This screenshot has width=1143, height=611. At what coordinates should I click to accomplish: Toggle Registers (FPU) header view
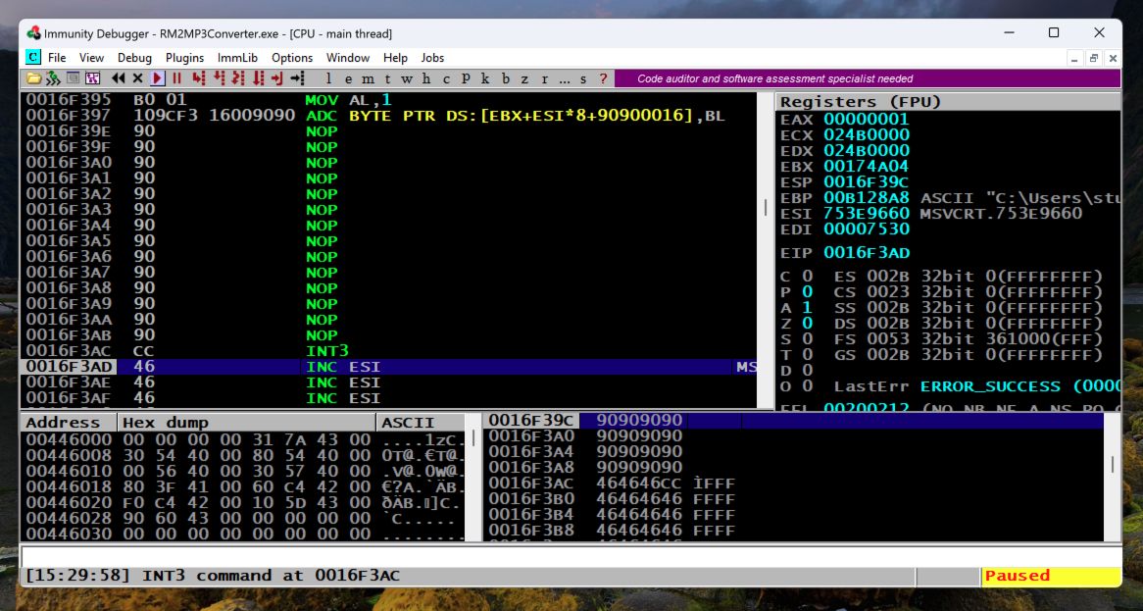(948, 101)
